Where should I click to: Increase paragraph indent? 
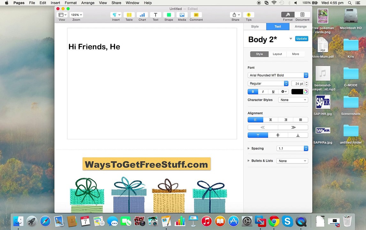coord(293,127)
